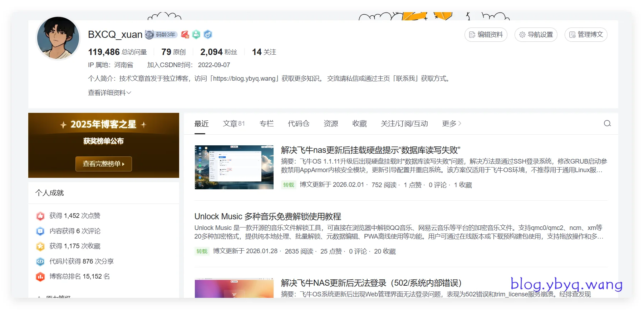Screen dimensions: 644x310
Task: Open the Unlock Music tutorial article title
Action: [267, 216]
